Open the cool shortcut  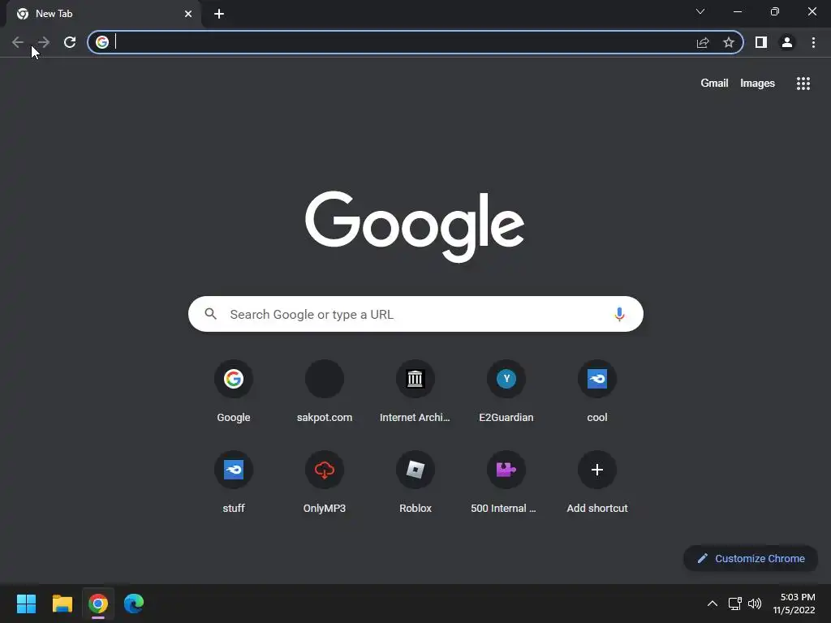(597, 391)
